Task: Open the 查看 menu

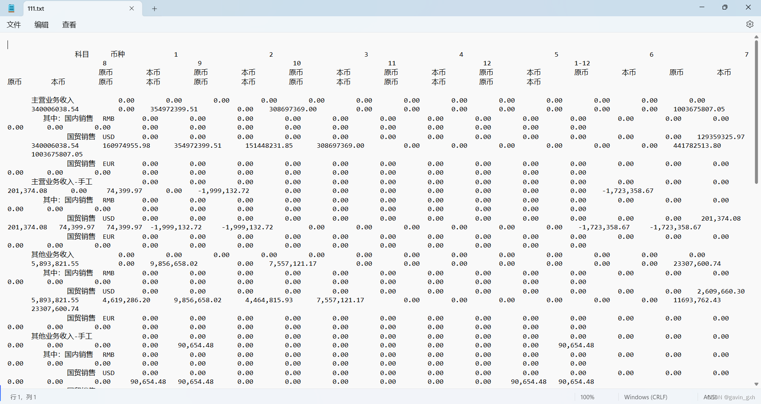Action: pos(69,24)
